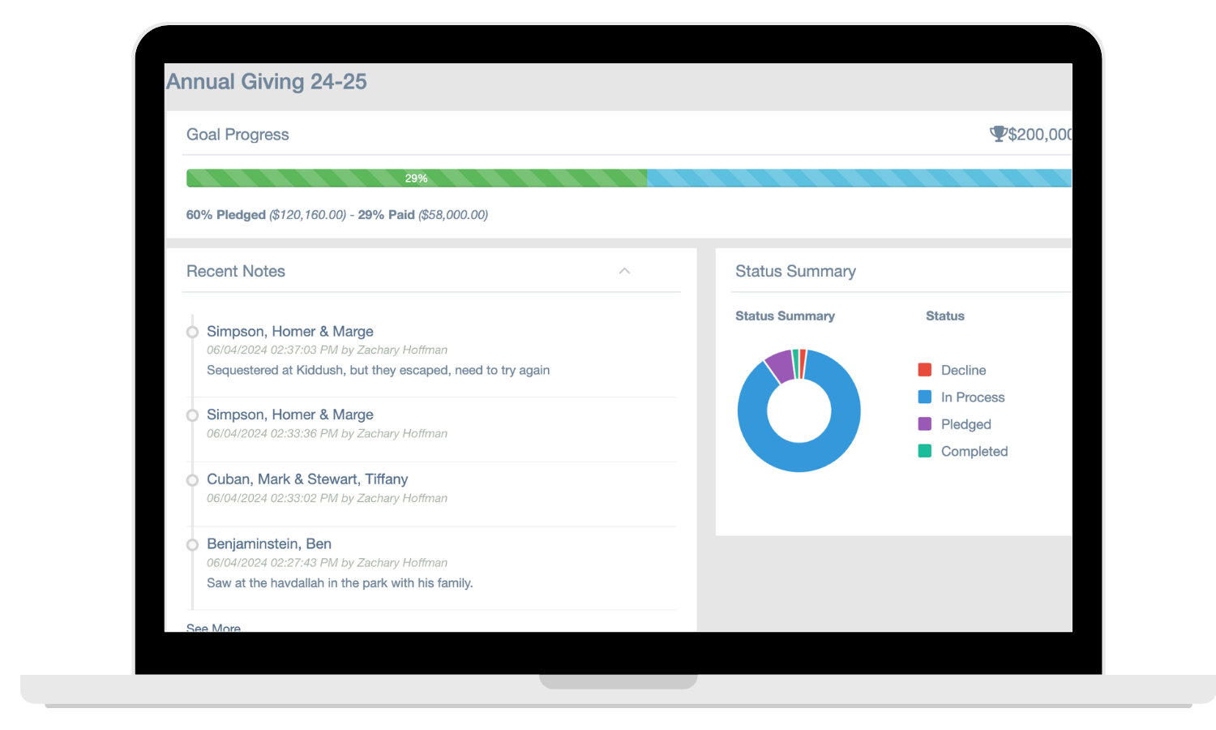Click the timeline dot beside Benjaminstein, Ben
This screenshot has width=1216, height=730.
pyautogui.click(x=192, y=544)
